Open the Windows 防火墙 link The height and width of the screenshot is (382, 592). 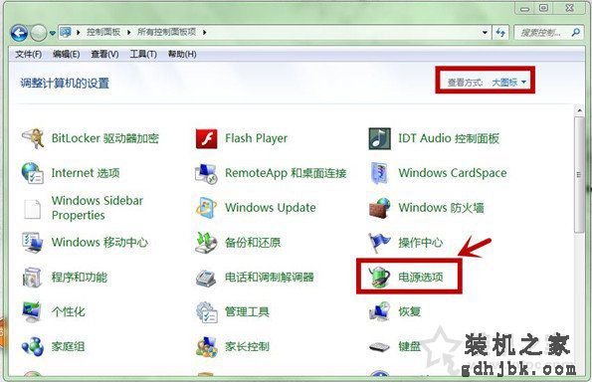coord(442,208)
